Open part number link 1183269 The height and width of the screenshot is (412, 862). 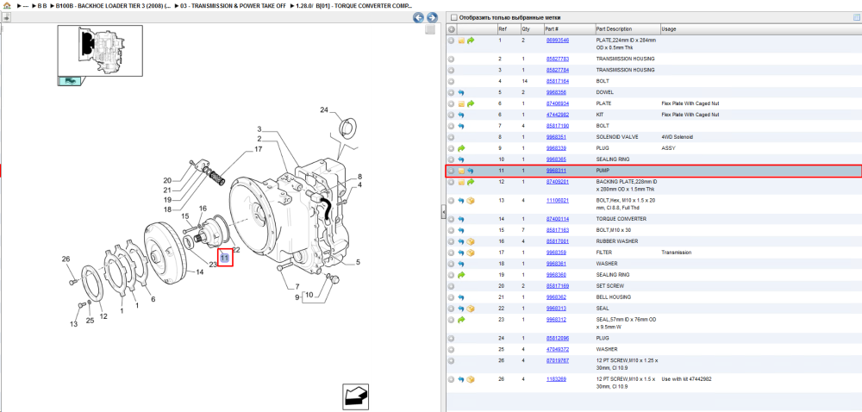[x=556, y=379]
